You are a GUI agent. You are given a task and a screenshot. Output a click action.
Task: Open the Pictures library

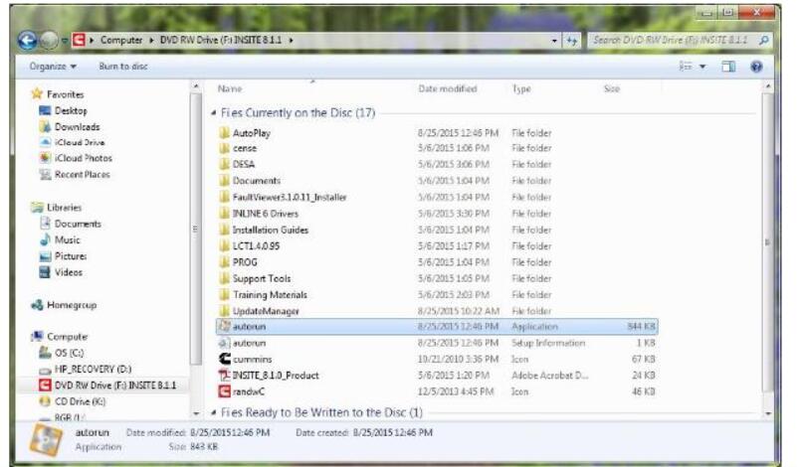[71, 256]
